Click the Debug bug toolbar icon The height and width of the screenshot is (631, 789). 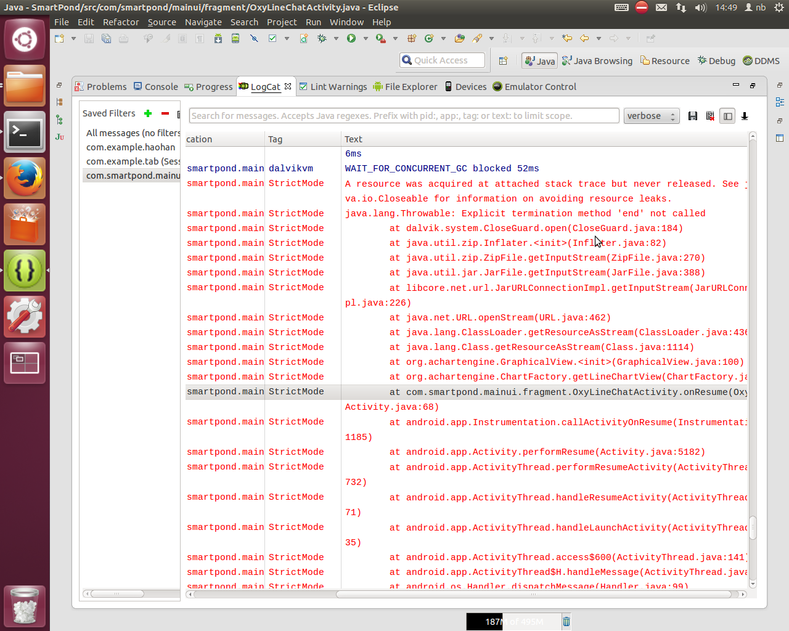322,38
